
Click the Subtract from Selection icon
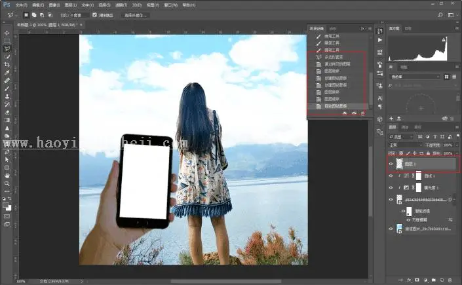pos(42,14)
